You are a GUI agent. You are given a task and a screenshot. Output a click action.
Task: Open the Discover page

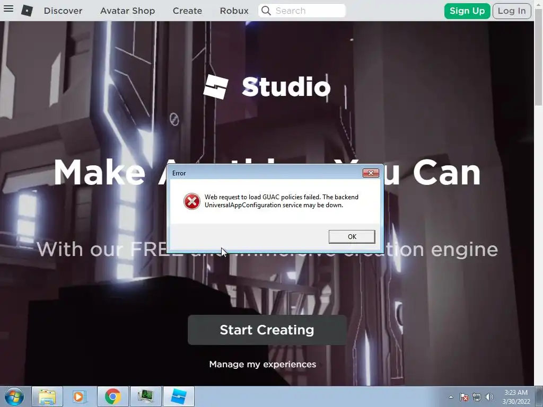[x=63, y=11]
